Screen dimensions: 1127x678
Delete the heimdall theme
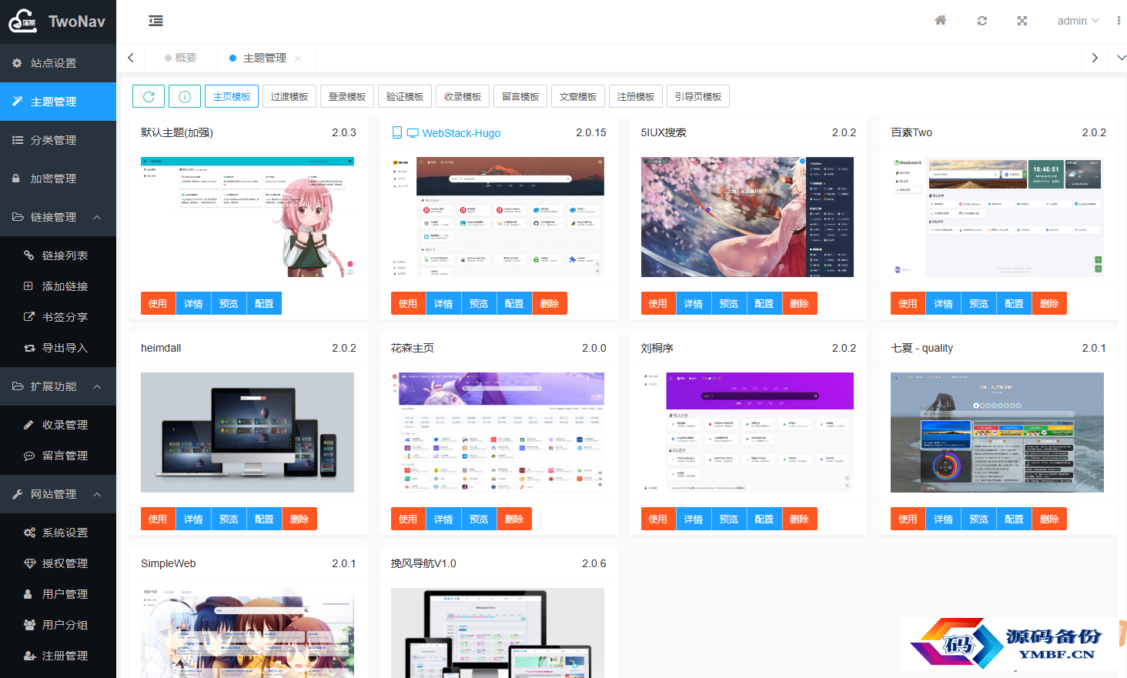299,519
